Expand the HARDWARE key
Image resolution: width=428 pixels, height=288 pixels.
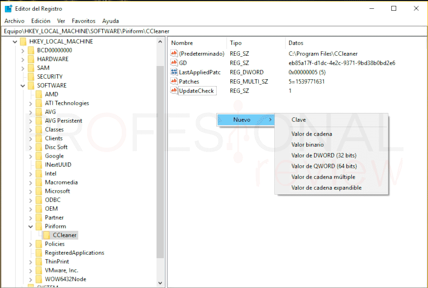23,59
